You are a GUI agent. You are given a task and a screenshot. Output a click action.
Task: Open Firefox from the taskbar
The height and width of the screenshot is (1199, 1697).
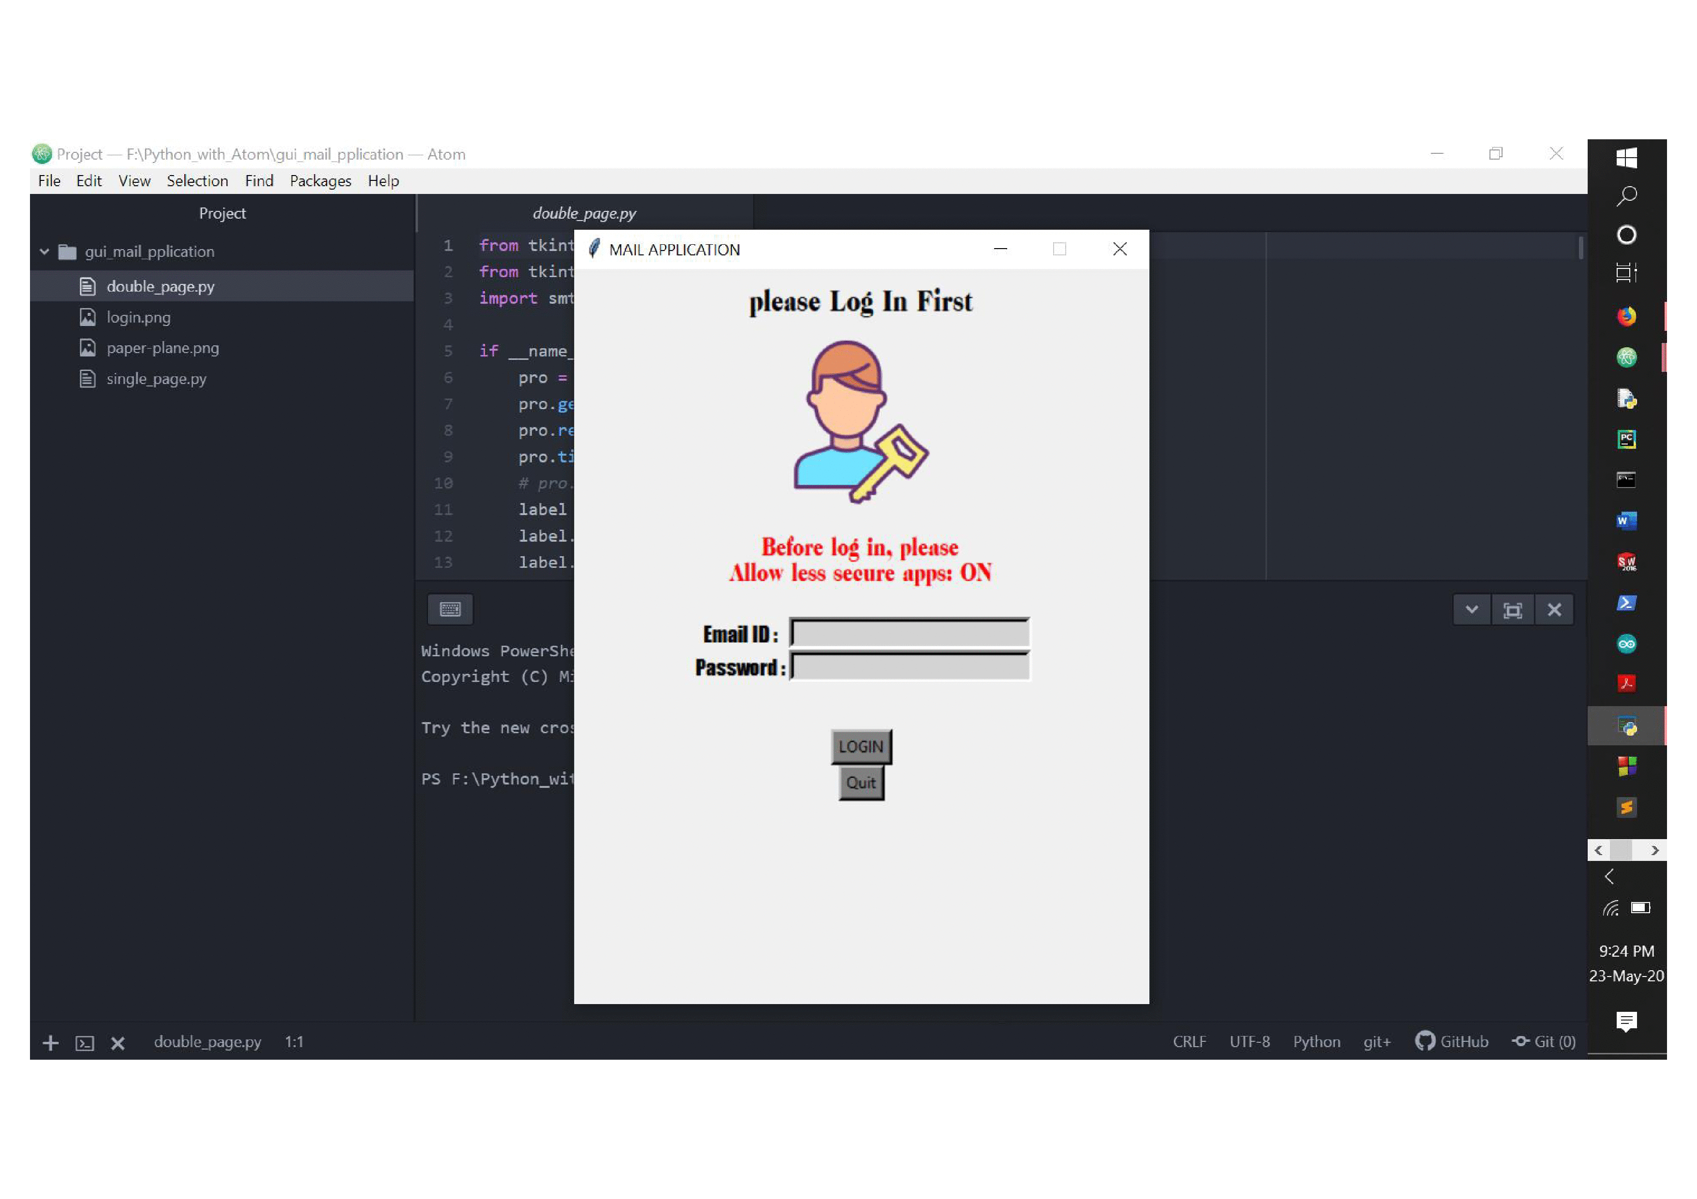(x=1627, y=315)
